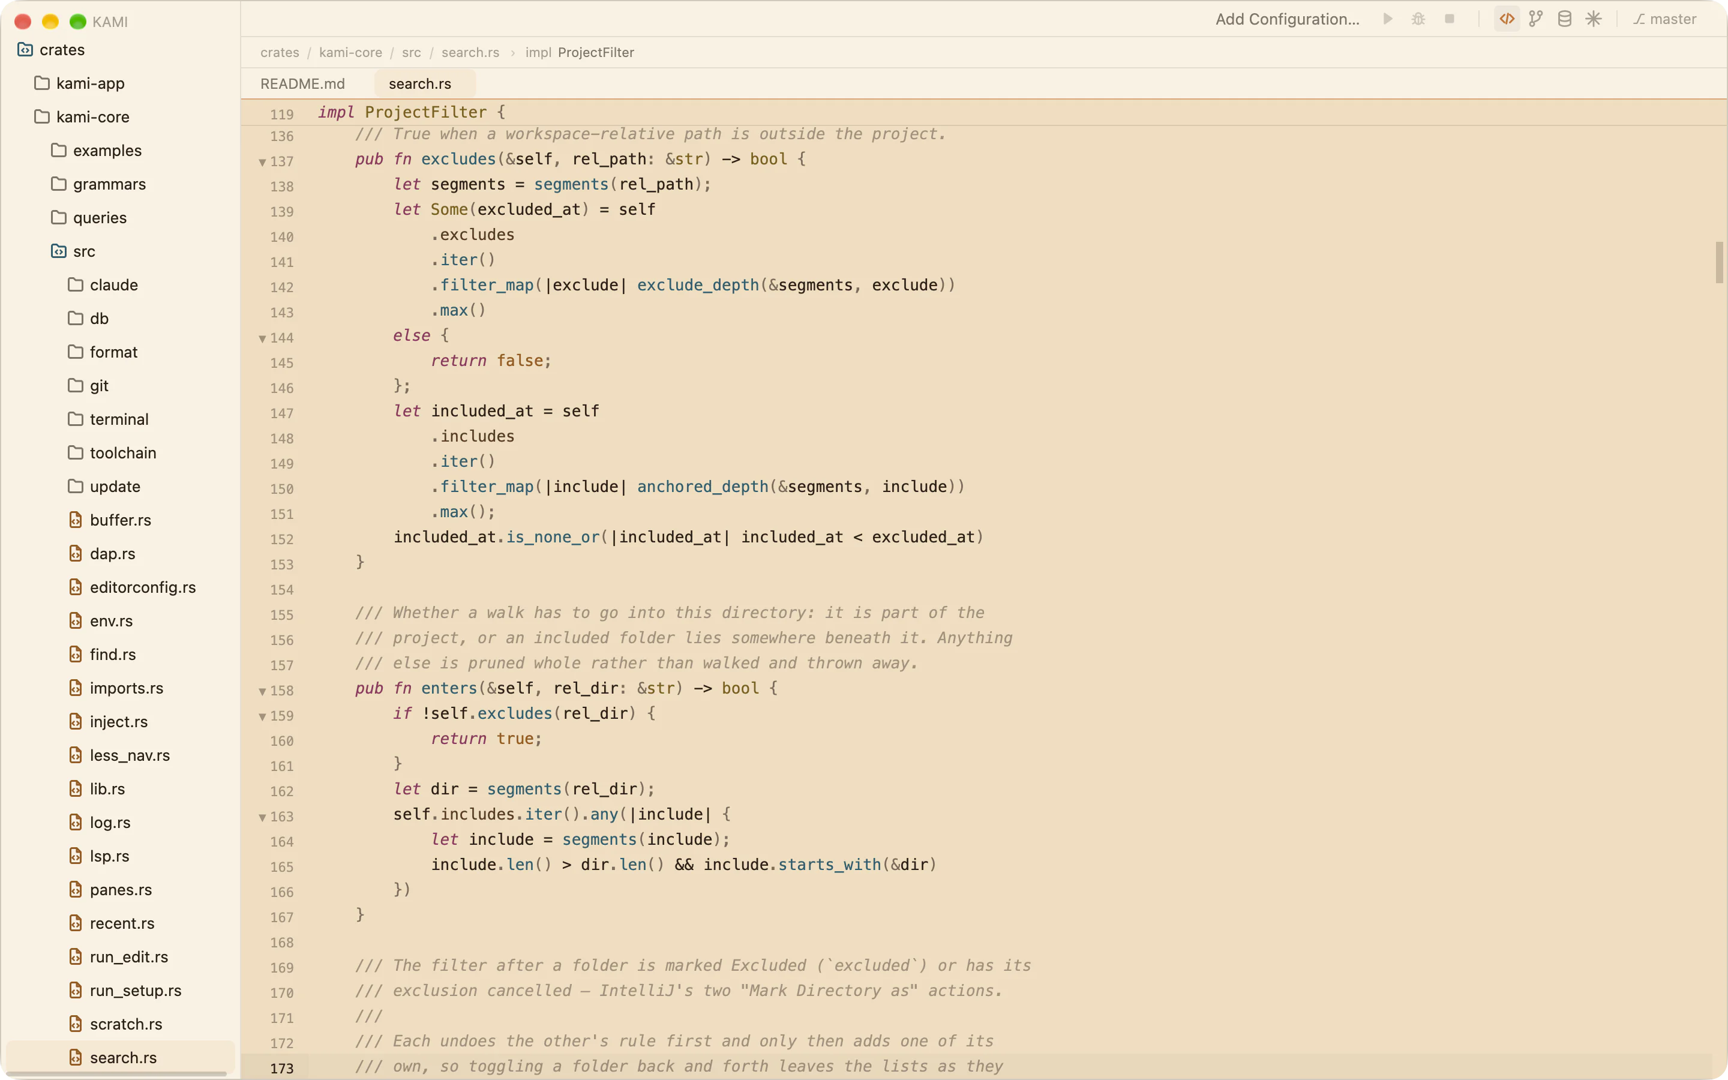Click Add Configuration...
Image resolution: width=1728 pixels, height=1080 pixels.
[x=1287, y=19]
